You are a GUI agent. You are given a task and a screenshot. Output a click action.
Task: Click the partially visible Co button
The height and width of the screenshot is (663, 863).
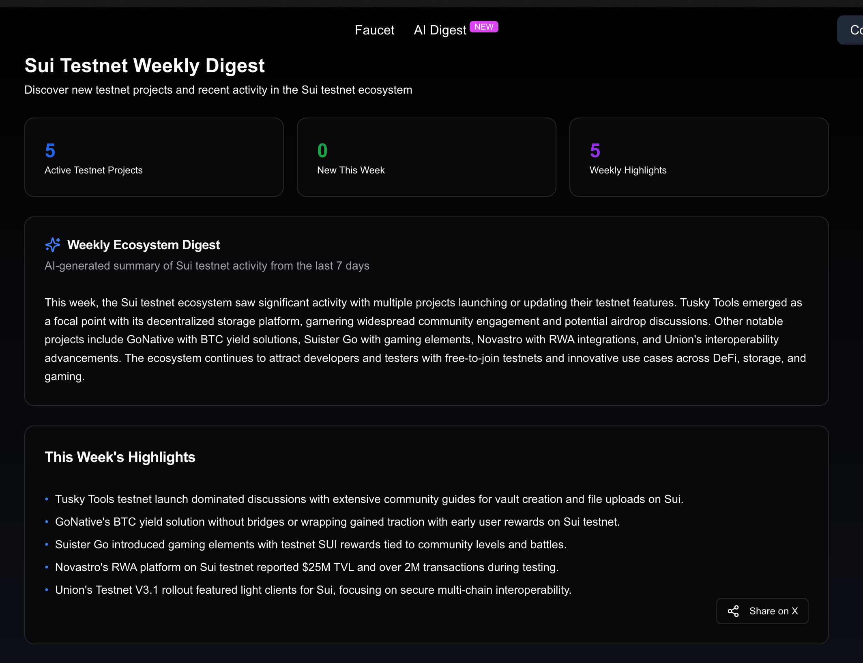pyautogui.click(x=850, y=30)
